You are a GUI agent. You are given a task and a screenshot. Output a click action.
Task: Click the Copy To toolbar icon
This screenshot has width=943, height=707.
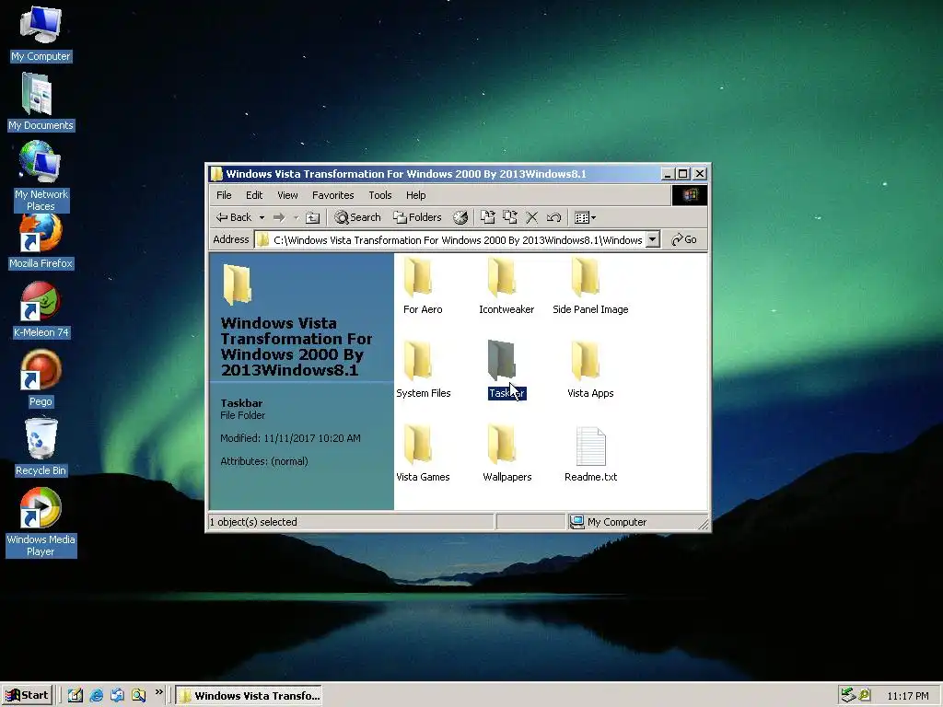click(510, 217)
